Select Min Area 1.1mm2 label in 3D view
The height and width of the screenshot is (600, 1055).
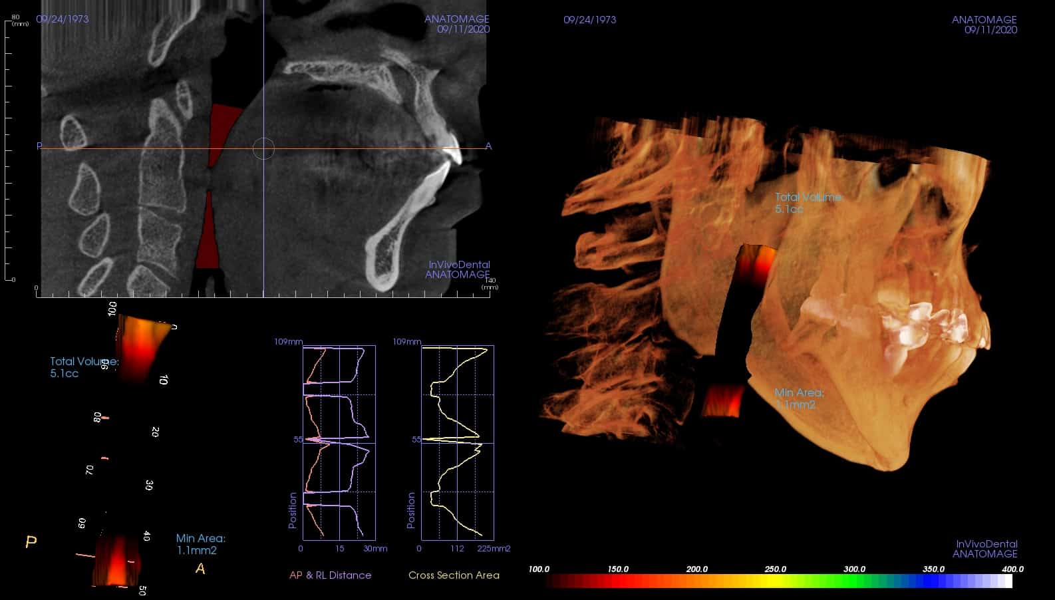click(799, 398)
